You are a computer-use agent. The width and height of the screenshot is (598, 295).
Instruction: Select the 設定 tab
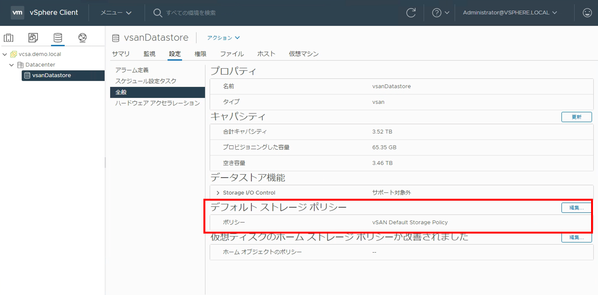(x=175, y=54)
